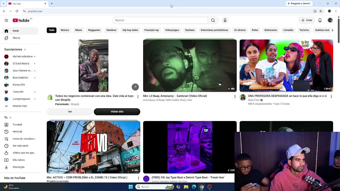The height and width of the screenshot is (191, 340).
Task: Expand the Suscripciones section
Action: pos(15,49)
